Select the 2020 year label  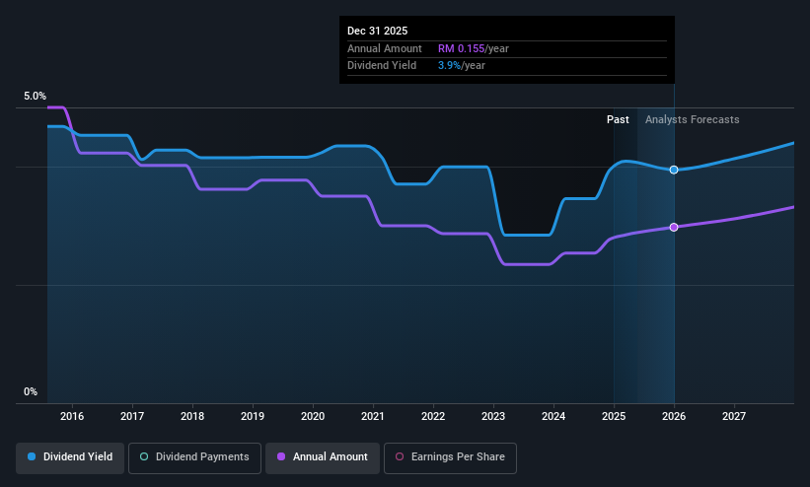point(313,416)
